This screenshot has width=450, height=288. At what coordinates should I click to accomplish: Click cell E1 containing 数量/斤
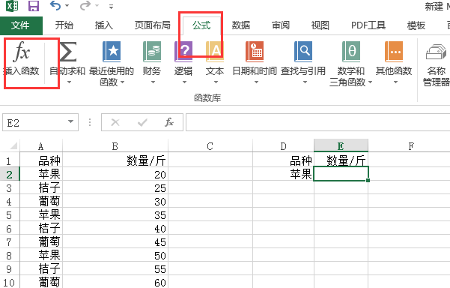(341, 160)
